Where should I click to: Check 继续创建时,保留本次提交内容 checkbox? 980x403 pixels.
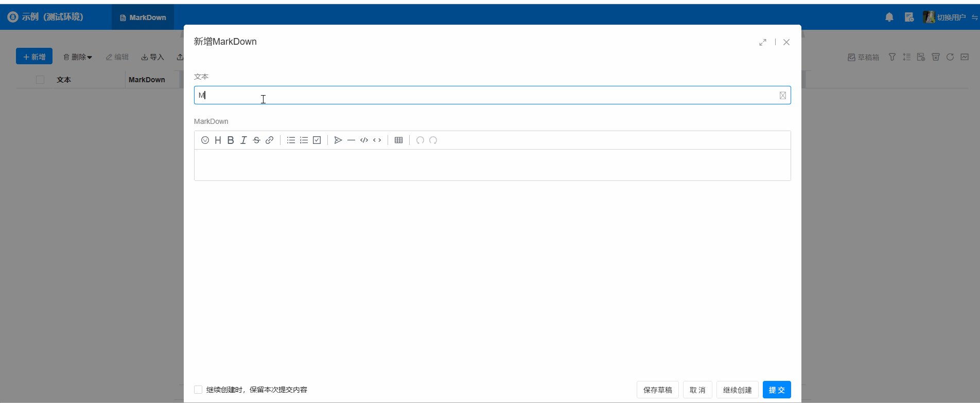click(x=198, y=390)
